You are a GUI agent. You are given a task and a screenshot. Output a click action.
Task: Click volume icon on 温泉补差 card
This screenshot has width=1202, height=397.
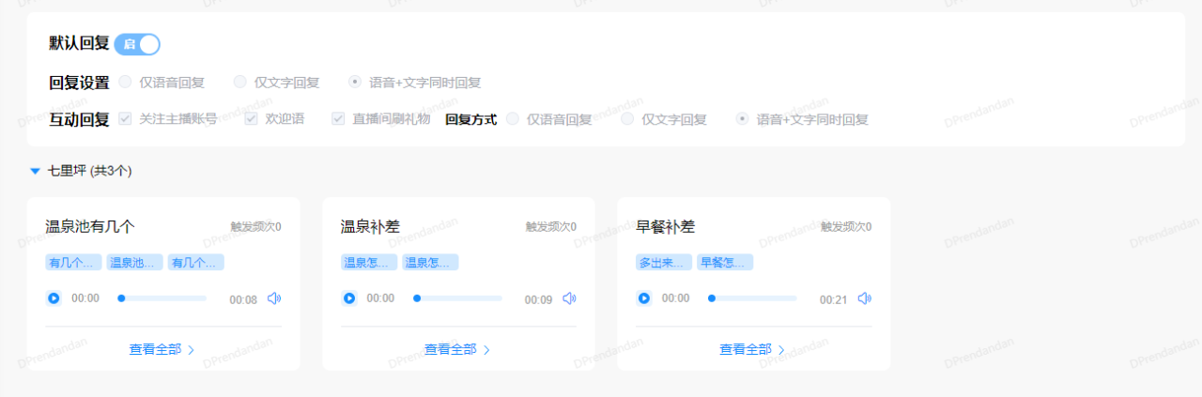click(x=569, y=298)
